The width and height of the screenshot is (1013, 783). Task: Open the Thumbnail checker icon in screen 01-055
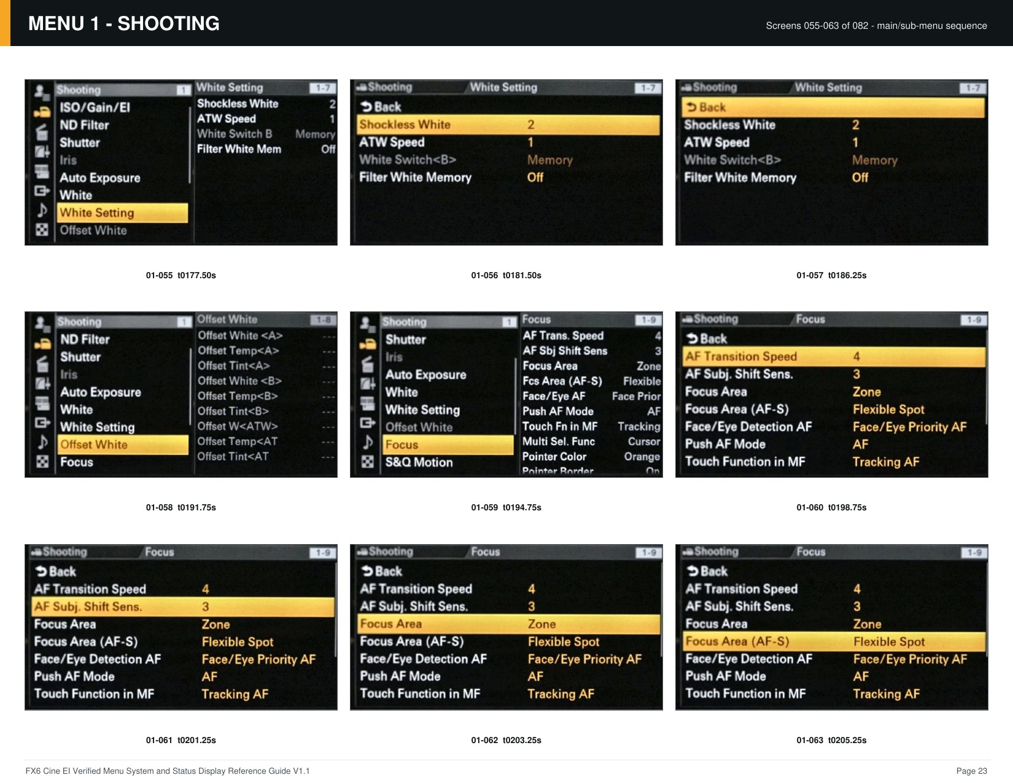(x=42, y=230)
